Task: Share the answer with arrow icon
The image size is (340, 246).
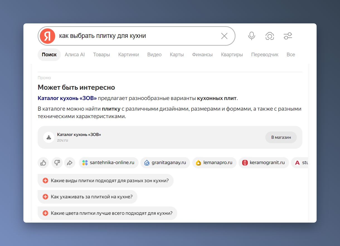Action: pyautogui.click(x=70, y=163)
